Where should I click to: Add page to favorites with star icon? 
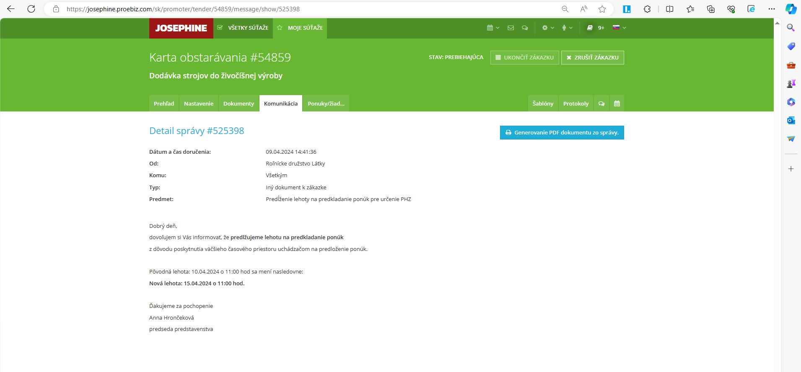coord(602,9)
